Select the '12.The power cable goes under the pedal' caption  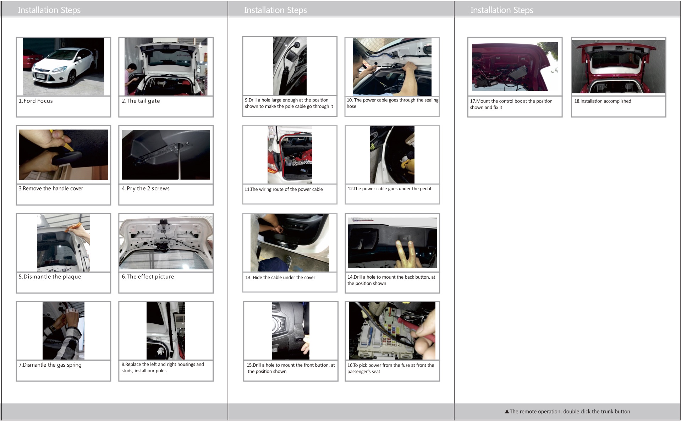coord(389,189)
